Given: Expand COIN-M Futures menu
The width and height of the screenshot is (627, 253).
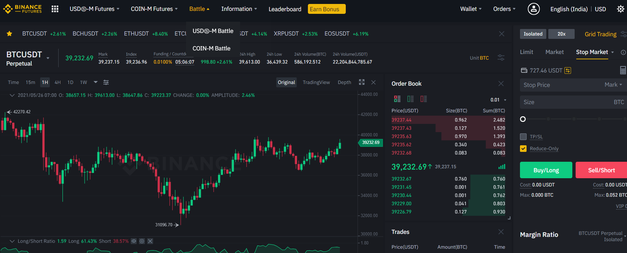Looking at the screenshot, I should [x=154, y=9].
